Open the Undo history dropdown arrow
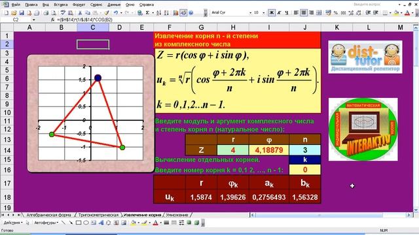 point(121,13)
